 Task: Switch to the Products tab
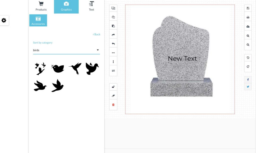[x=41, y=7]
